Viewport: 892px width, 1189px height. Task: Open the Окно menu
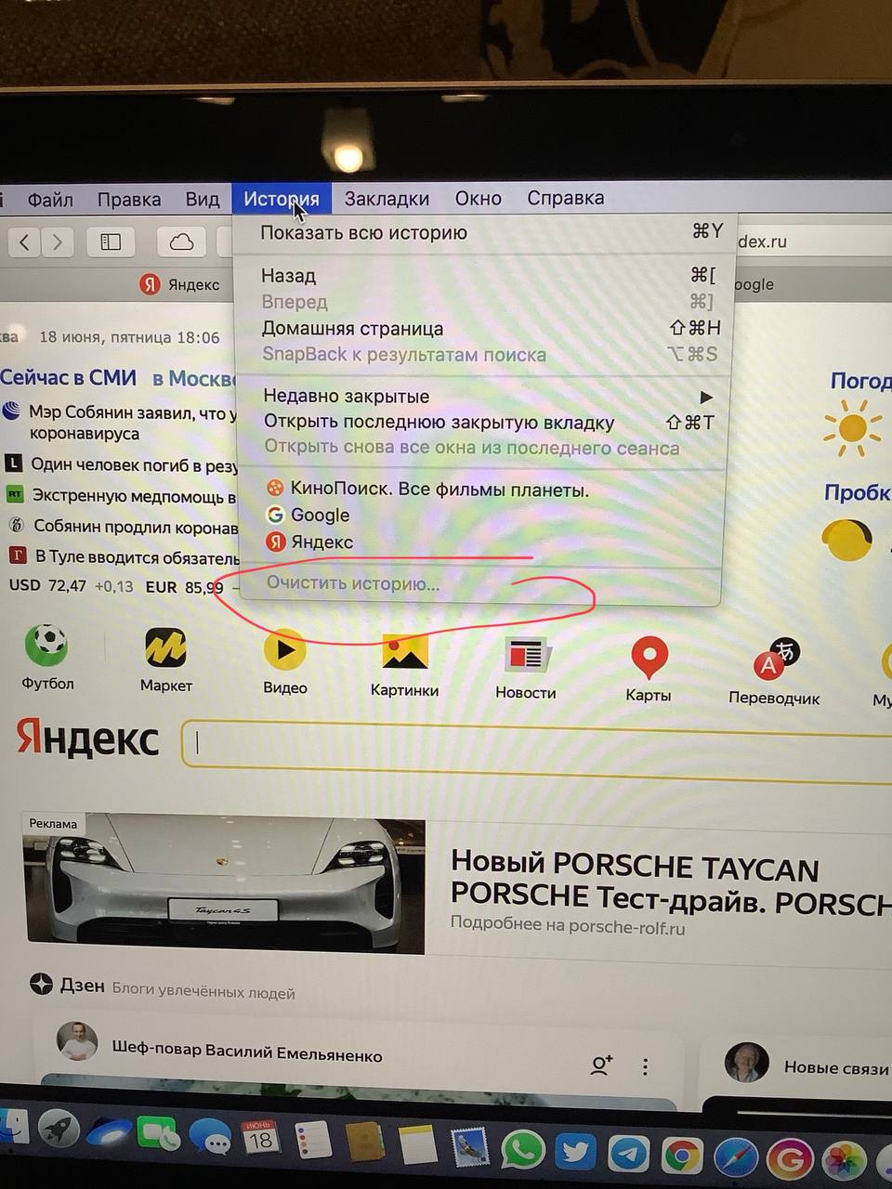479,199
